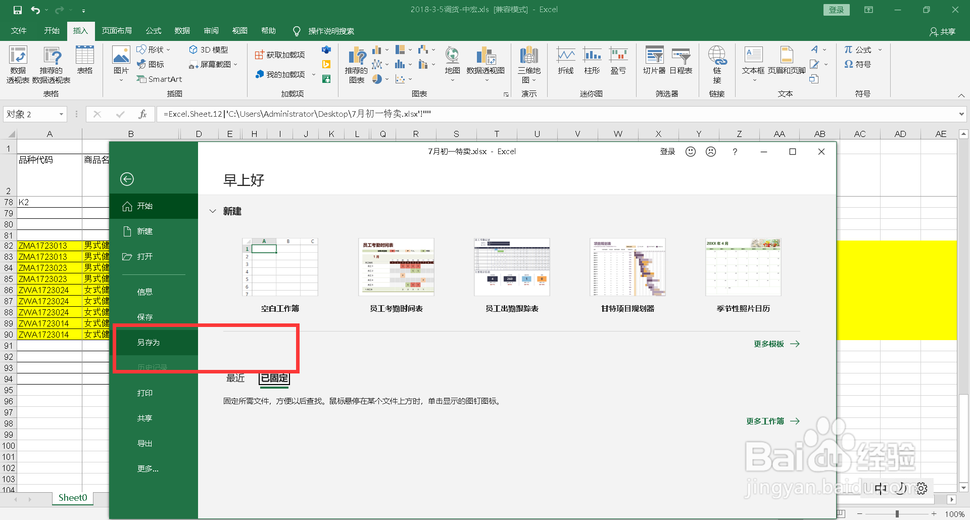970x520 pixels.
Task: Open the Sheet0 worksheet tab
Action: 73,498
